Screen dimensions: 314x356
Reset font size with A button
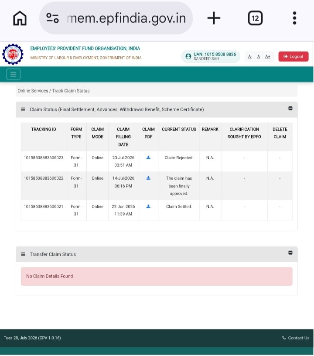coord(259,57)
